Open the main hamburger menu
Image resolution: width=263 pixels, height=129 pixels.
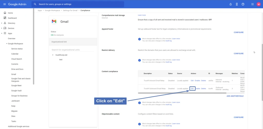(4, 4)
